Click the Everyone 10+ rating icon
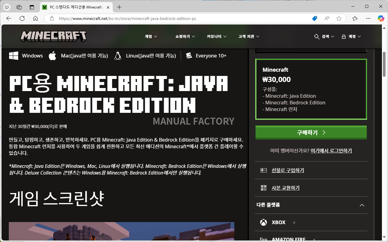This screenshot has width=388, height=242. pyautogui.click(x=189, y=56)
